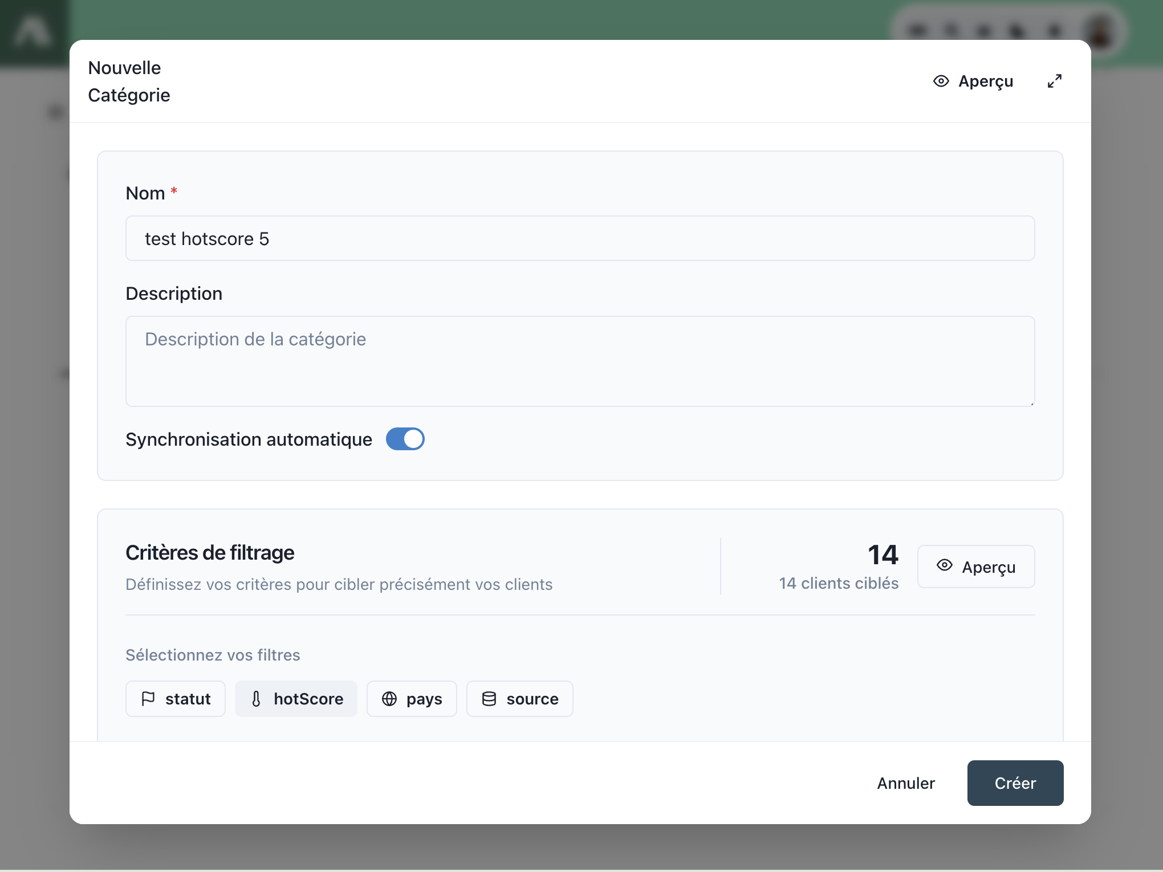
Task: Open the source filter options
Action: point(520,698)
